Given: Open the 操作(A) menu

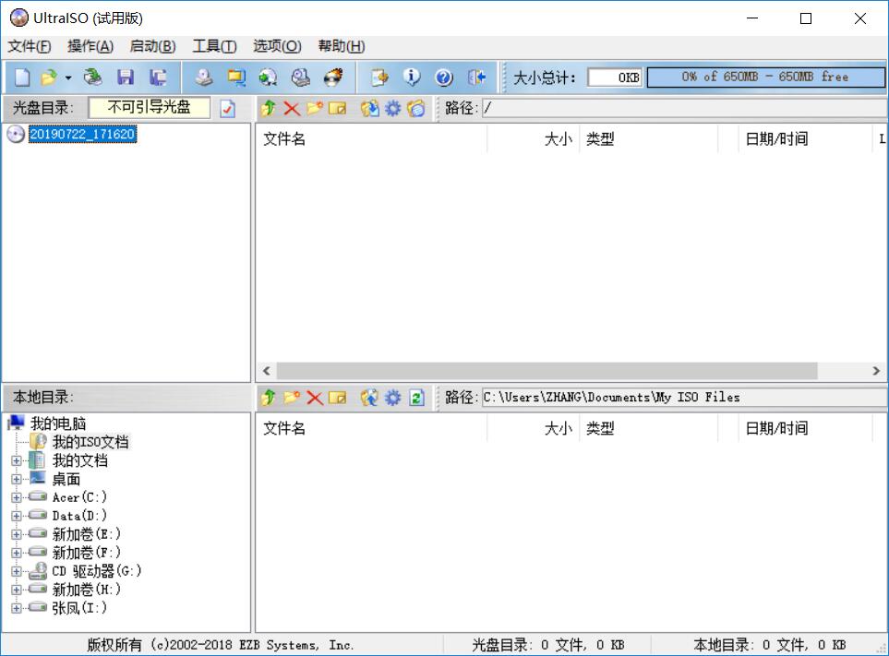Looking at the screenshot, I should (90, 46).
